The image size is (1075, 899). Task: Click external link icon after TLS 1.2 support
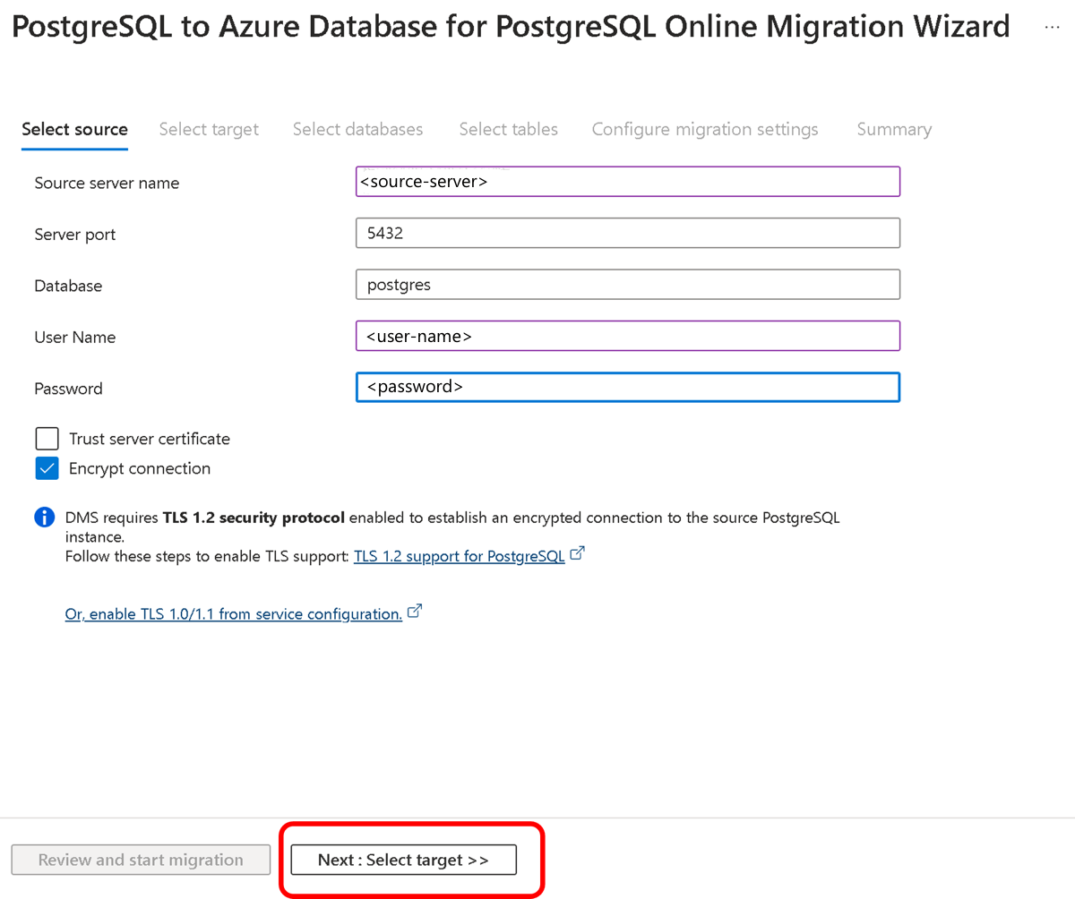pyautogui.click(x=578, y=554)
